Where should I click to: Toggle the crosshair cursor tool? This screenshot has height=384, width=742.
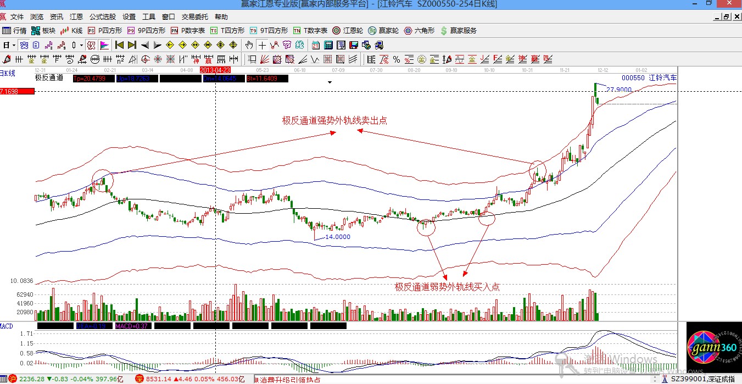(x=263, y=45)
